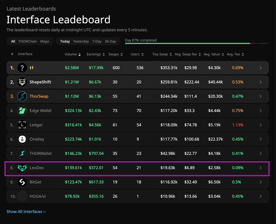276x224 pixels.
Task: Switch to 30-Day time range
Action: 110,41
